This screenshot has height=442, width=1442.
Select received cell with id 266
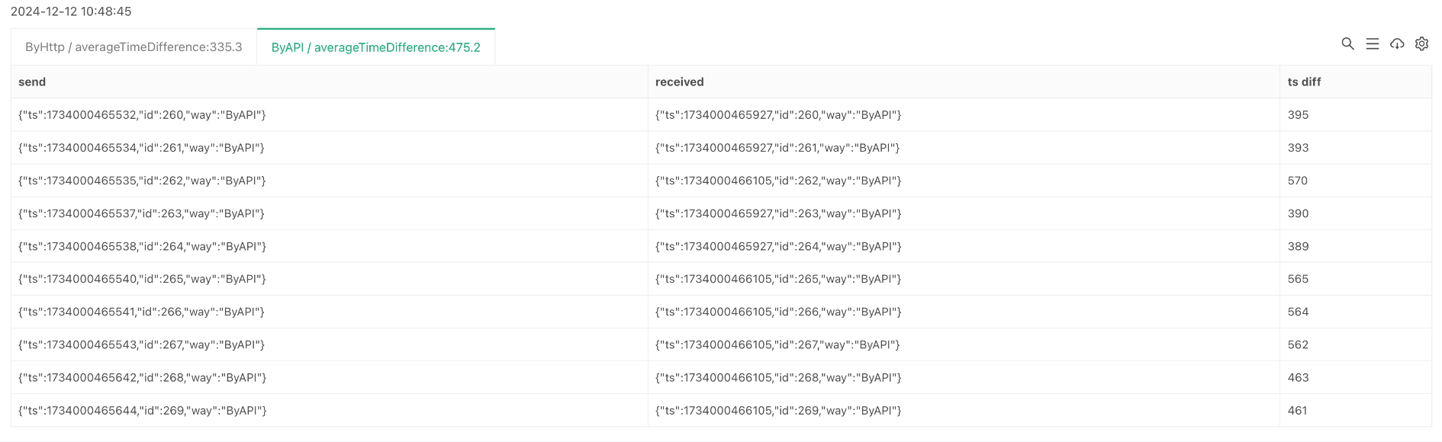[964, 312]
